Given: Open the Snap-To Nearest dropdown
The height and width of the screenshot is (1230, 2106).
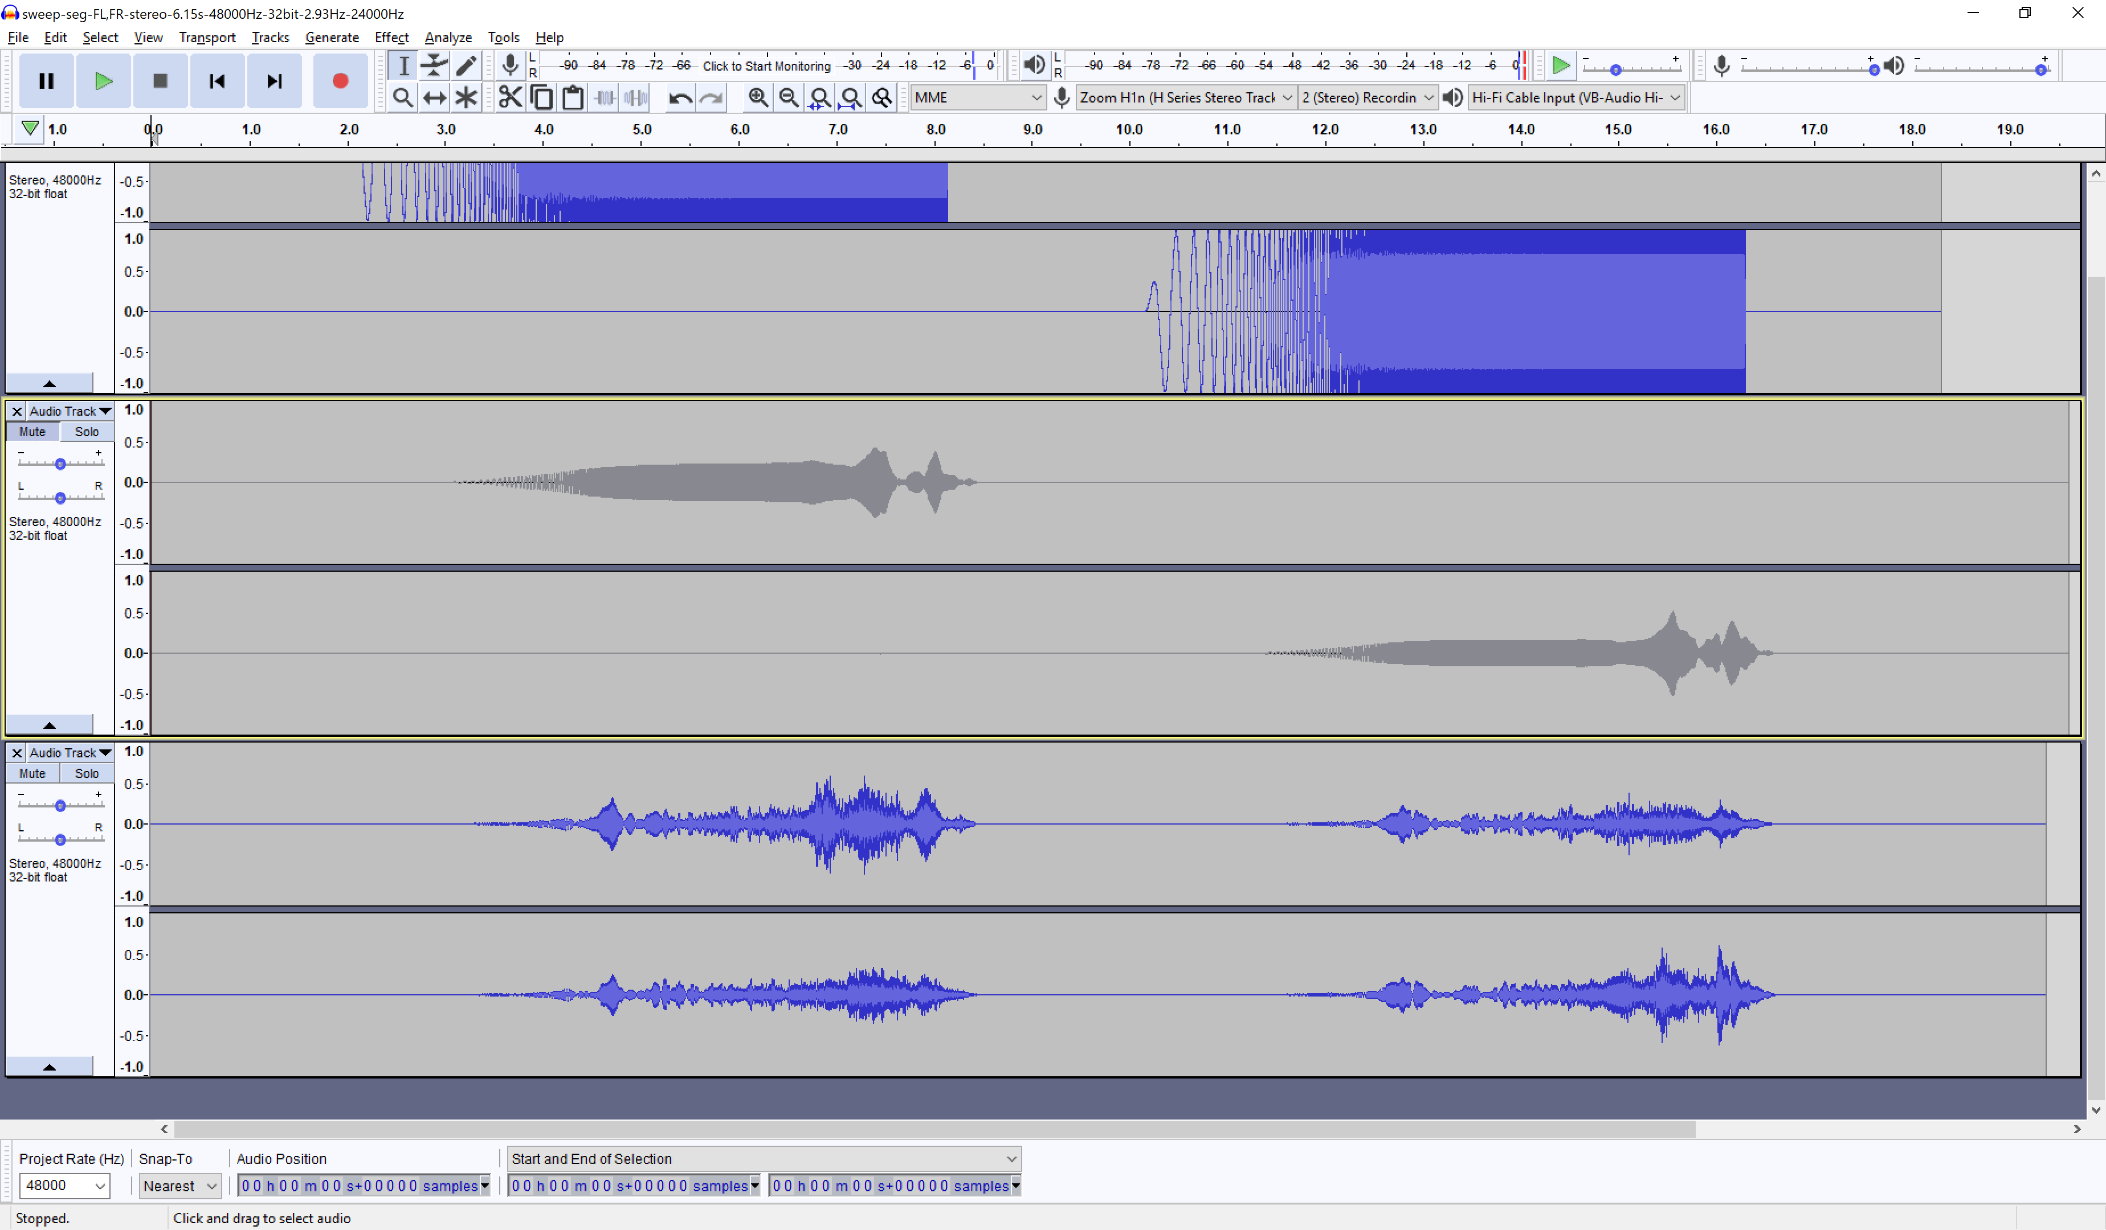Looking at the screenshot, I should [179, 1186].
